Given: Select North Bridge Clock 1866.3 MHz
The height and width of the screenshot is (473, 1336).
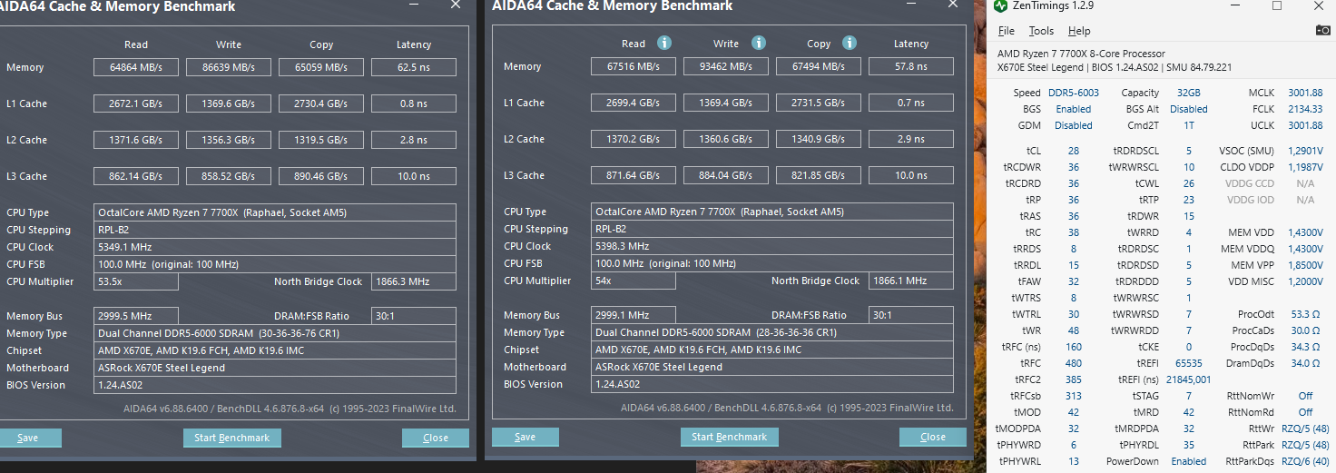Looking at the screenshot, I should coord(414,281).
